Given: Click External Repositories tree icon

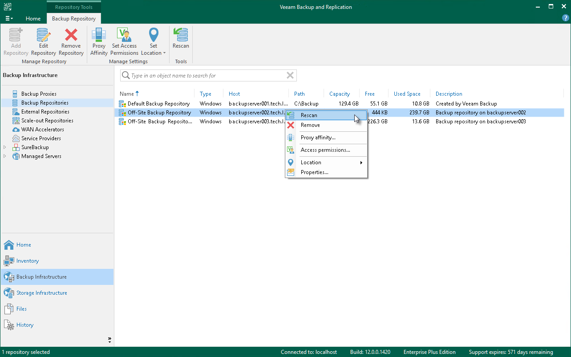Looking at the screenshot, I should (16, 112).
